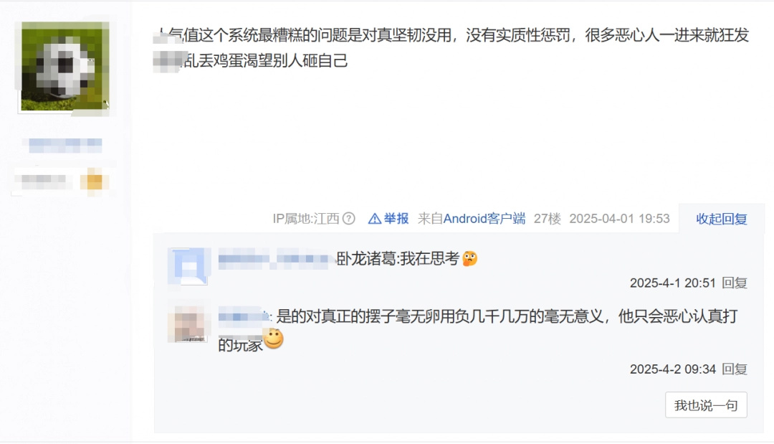
Task: Reply to the 2025-4-2 09:34 comment
Action: pos(734,369)
